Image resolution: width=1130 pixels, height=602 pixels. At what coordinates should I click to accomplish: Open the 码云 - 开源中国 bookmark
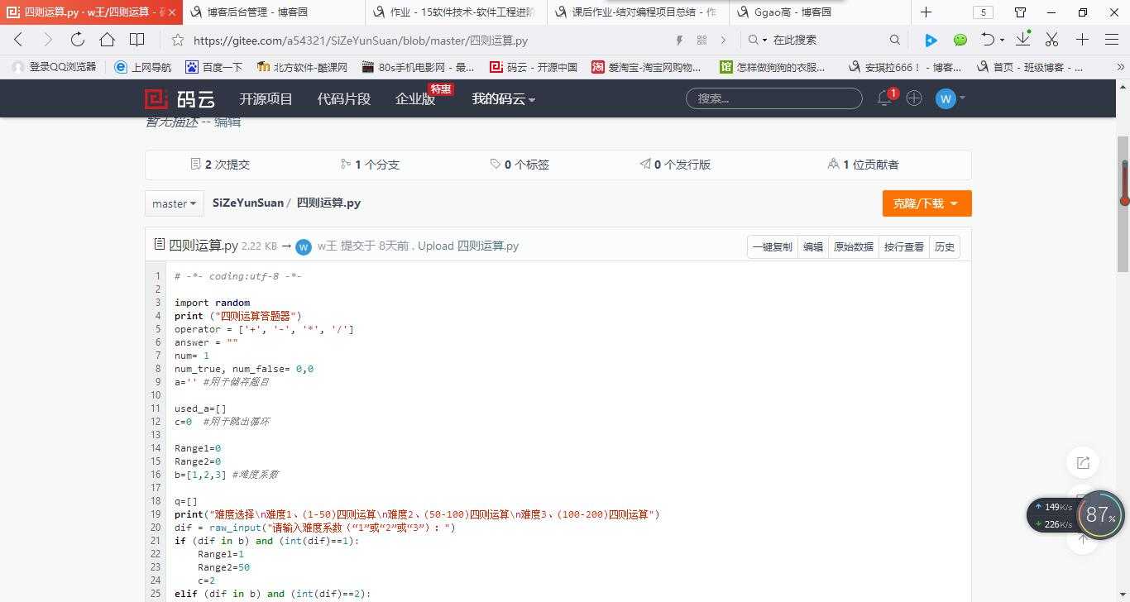pos(534,67)
